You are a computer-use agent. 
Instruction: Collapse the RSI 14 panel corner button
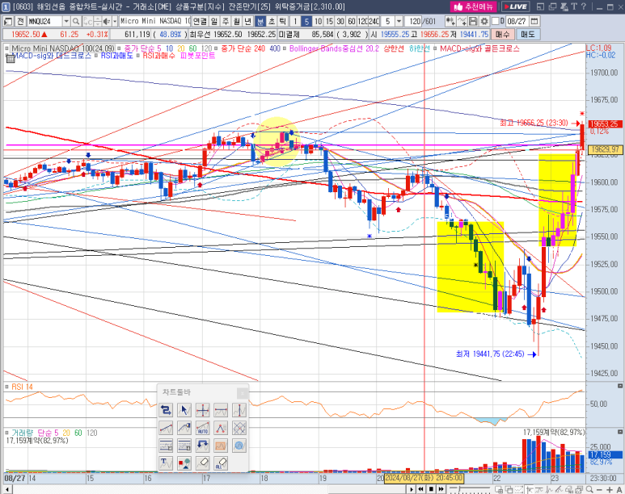click(x=620, y=386)
